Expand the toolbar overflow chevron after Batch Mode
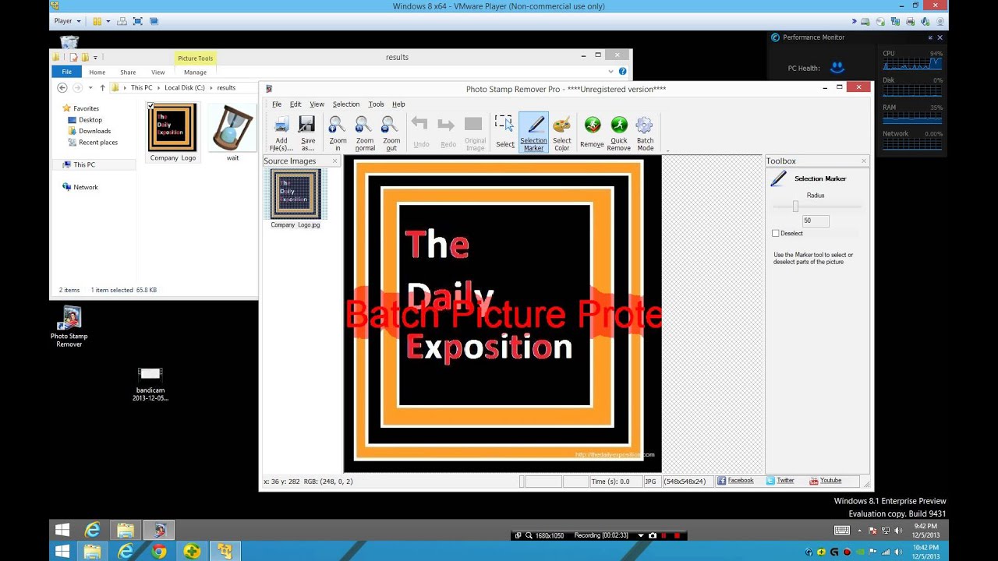The image size is (998, 561). pyautogui.click(x=667, y=150)
